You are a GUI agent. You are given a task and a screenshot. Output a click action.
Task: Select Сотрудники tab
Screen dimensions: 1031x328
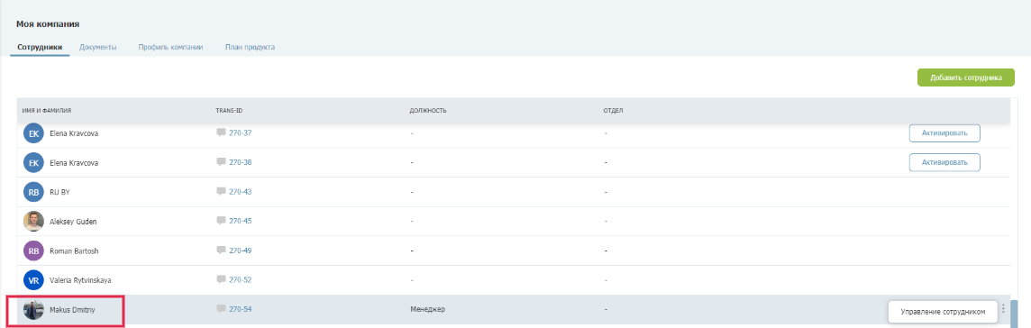pos(40,48)
